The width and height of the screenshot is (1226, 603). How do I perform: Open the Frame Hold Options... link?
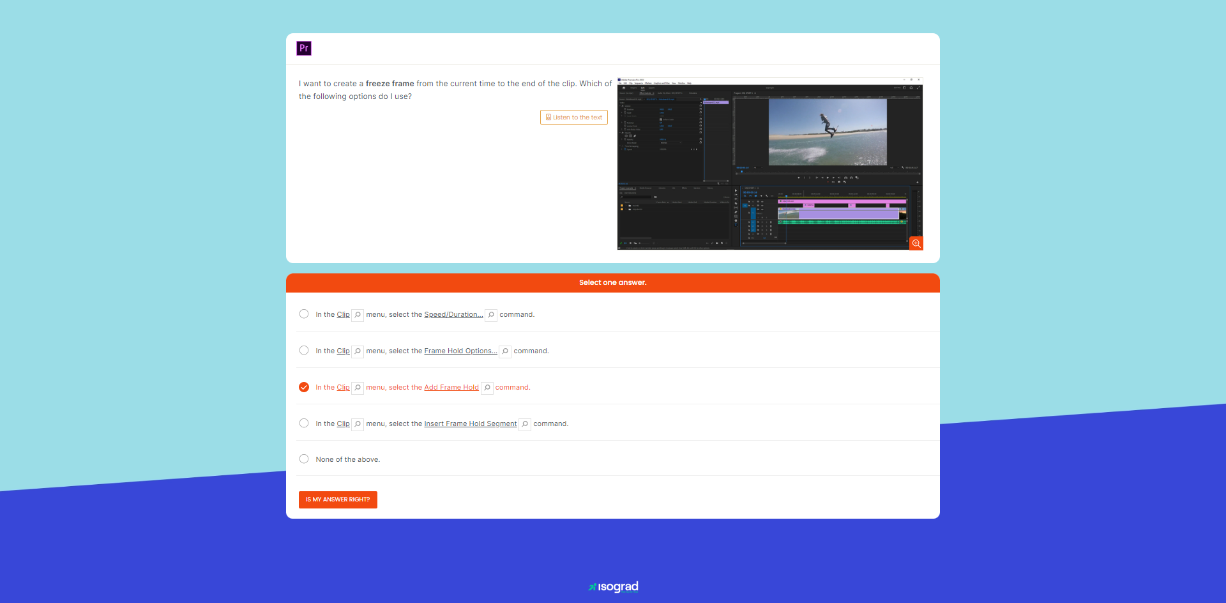click(460, 351)
